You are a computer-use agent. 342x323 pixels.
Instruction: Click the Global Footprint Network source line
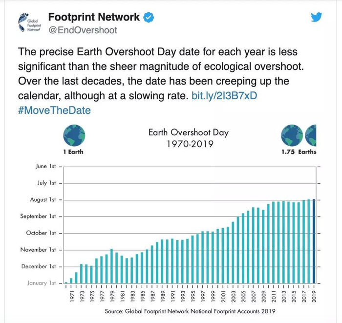click(x=190, y=311)
